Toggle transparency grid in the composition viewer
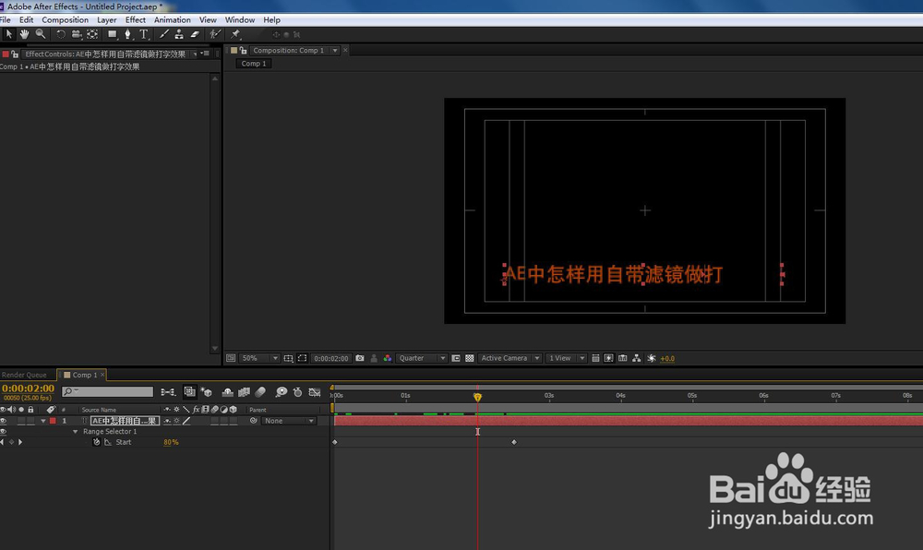 471,358
